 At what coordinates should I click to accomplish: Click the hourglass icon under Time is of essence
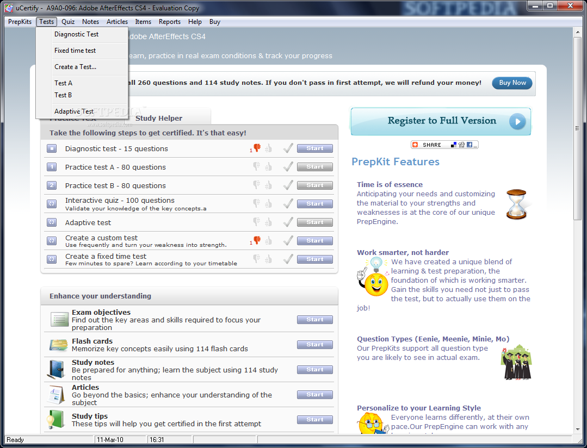[x=517, y=204]
